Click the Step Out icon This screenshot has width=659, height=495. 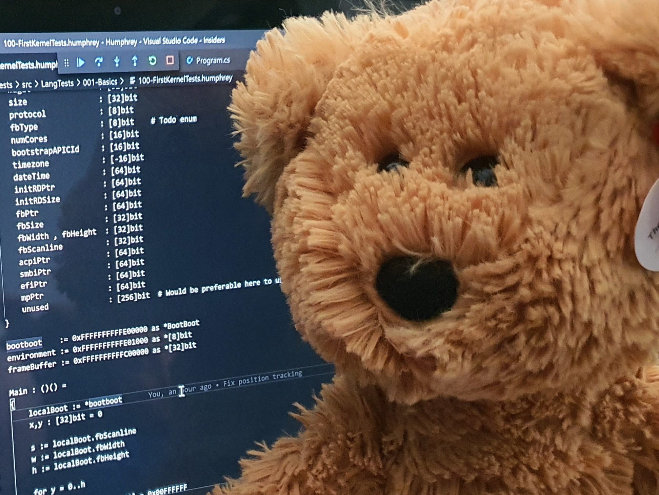click(x=136, y=61)
